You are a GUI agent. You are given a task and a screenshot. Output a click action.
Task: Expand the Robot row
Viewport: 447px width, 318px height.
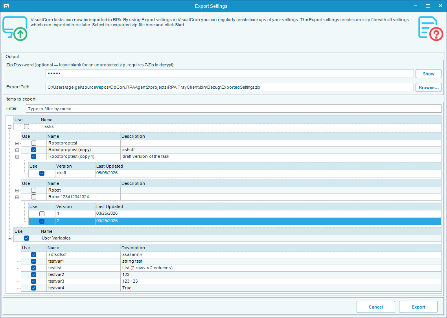click(17, 190)
